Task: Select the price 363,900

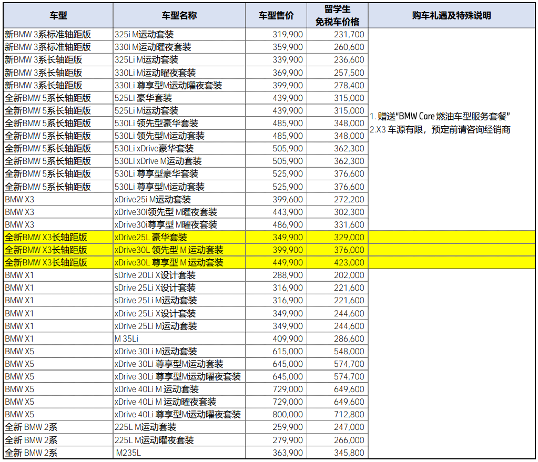Action: tap(288, 453)
